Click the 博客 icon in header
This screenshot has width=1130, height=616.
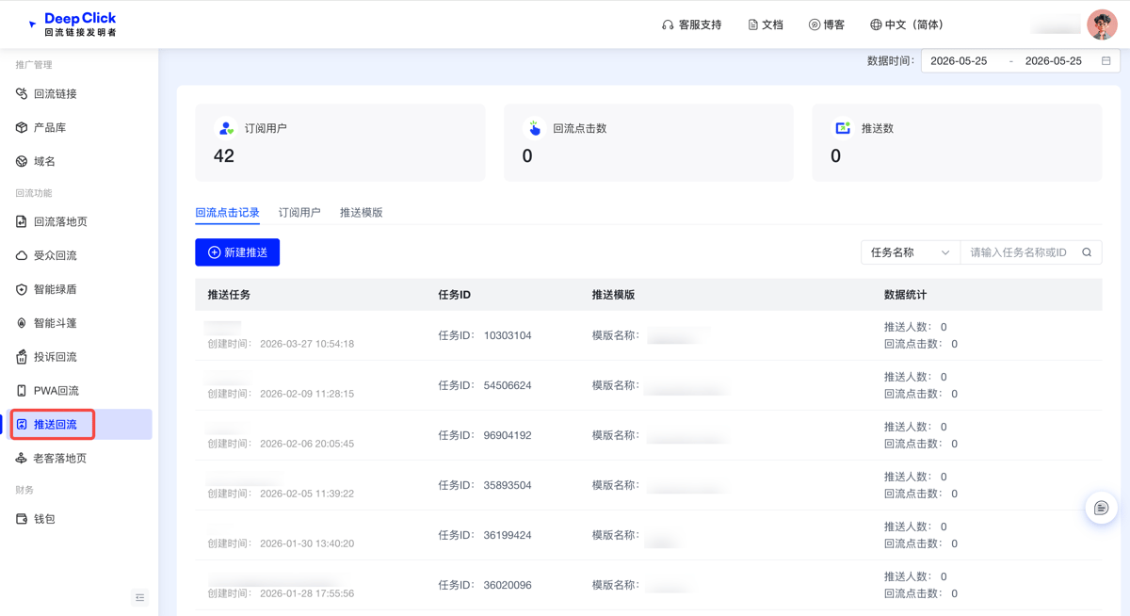(815, 24)
